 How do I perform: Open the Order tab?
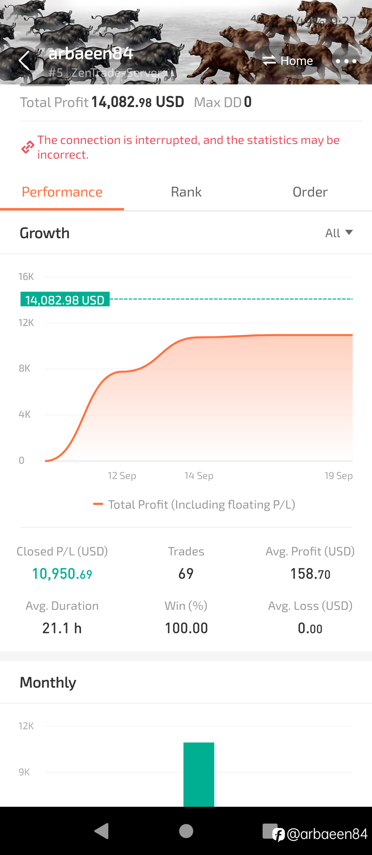[310, 192]
